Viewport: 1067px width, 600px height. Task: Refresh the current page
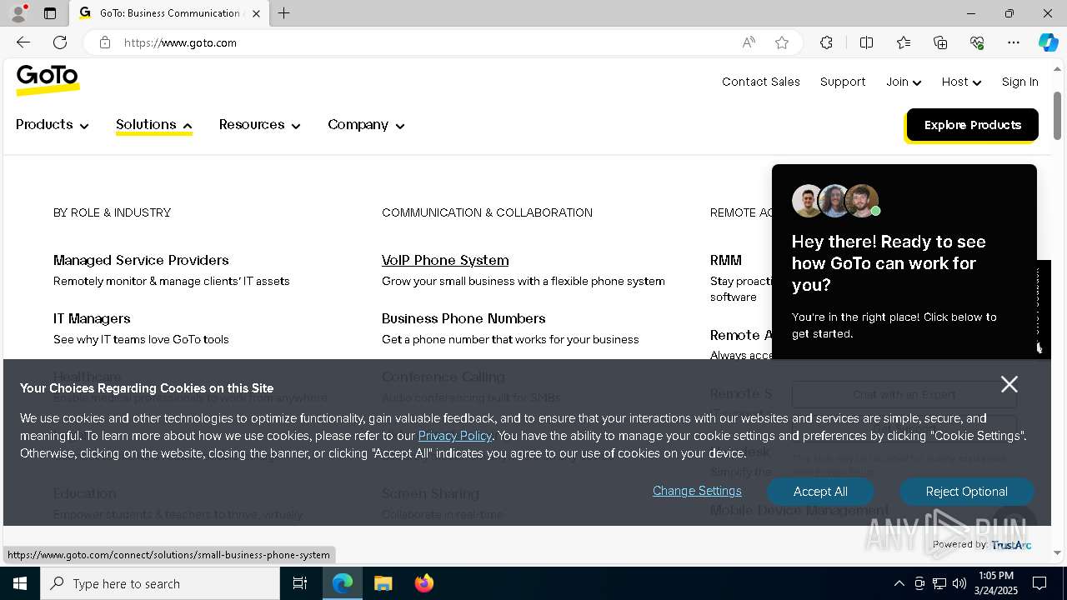click(x=60, y=42)
